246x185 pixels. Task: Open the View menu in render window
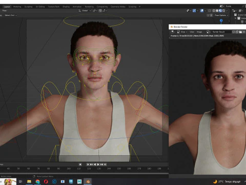(192, 32)
